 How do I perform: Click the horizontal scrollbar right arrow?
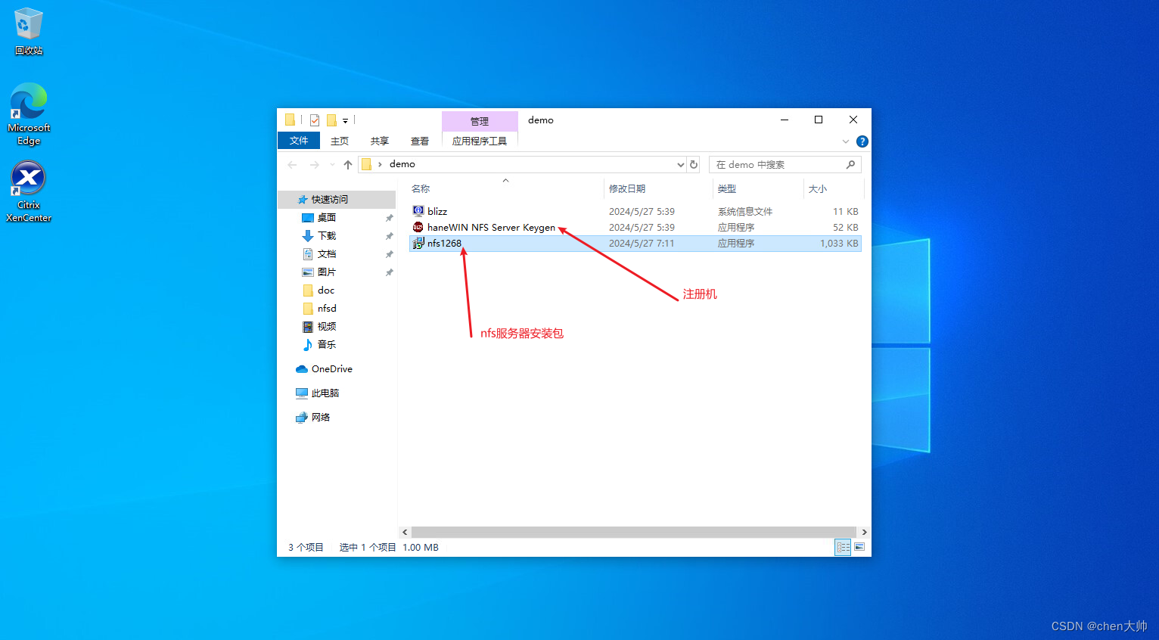864,532
